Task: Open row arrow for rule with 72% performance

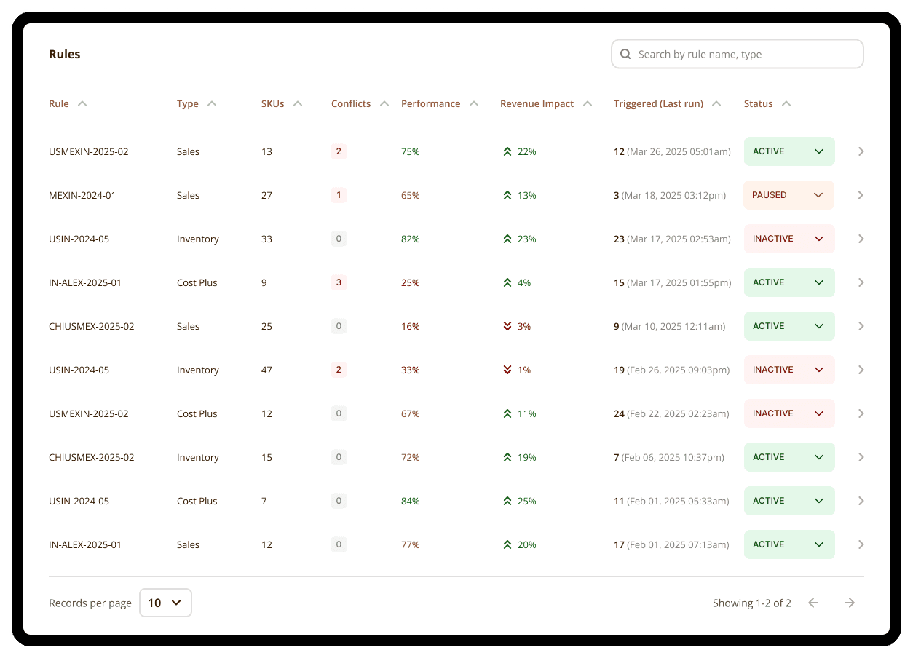Action: coord(861,457)
